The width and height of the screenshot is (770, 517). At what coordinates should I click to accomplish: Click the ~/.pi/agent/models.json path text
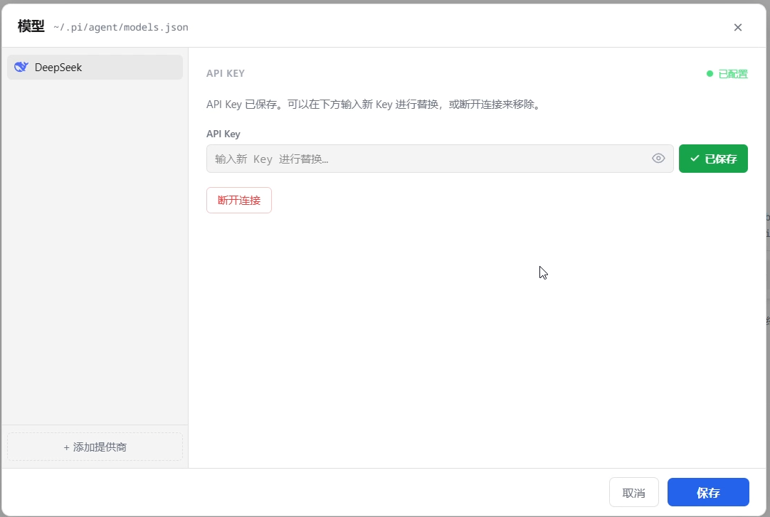click(x=121, y=28)
